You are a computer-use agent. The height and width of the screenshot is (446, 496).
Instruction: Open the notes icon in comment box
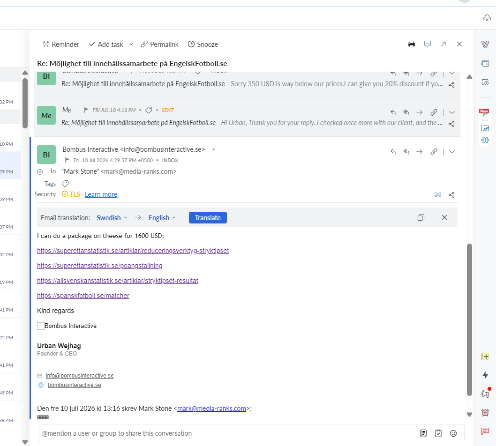[423, 433]
